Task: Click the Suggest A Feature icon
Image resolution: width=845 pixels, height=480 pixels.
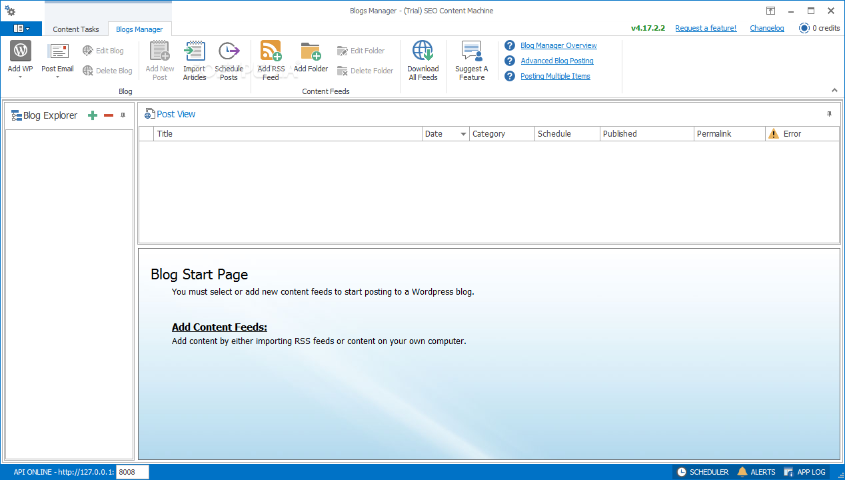Action: pos(472,51)
